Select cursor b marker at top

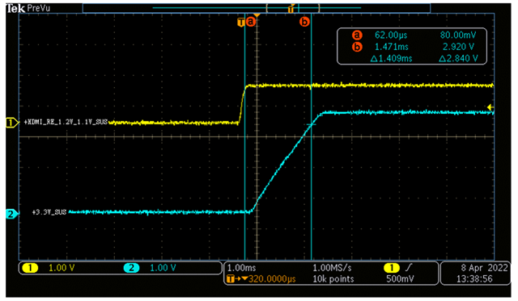pos(304,22)
